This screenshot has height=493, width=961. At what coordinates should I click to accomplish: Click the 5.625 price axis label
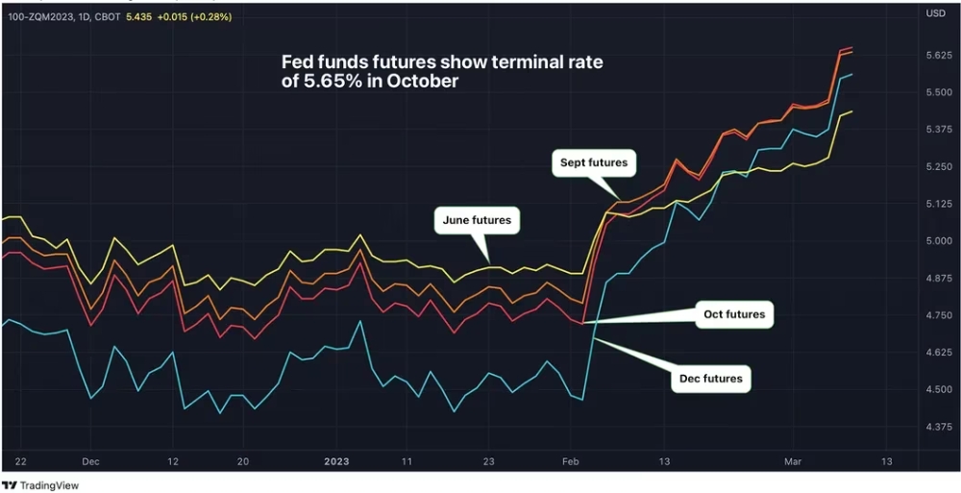(x=937, y=56)
